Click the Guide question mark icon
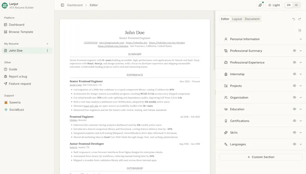This screenshot has height=174, width=306. point(5,69)
